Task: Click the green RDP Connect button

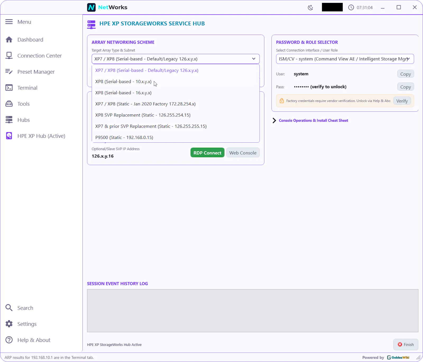Action: coord(207,153)
